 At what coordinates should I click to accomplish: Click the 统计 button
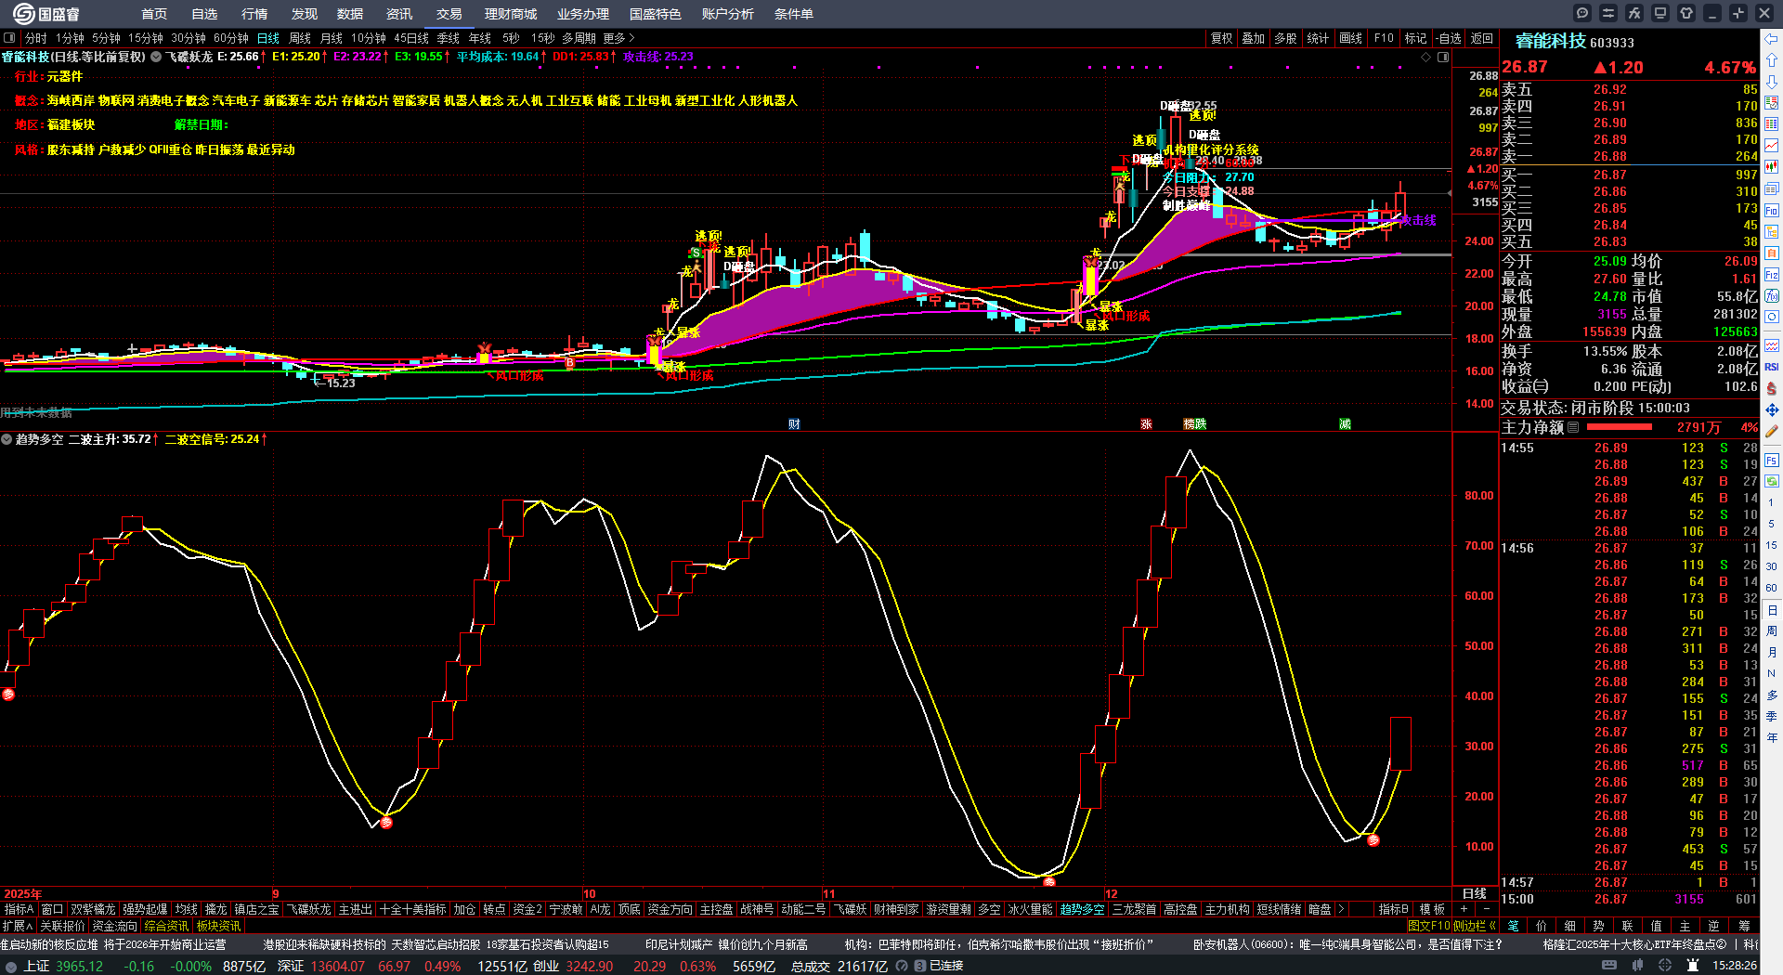pyautogui.click(x=1318, y=38)
